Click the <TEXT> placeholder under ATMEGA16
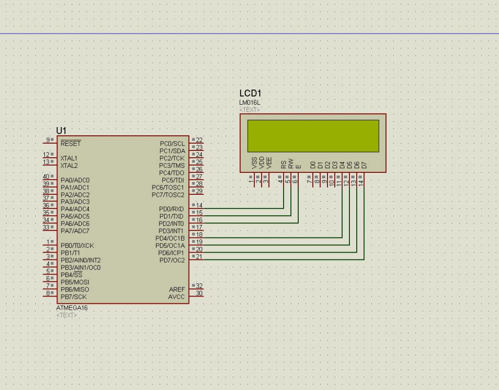Viewport: 499px width, 390px height. [66, 315]
